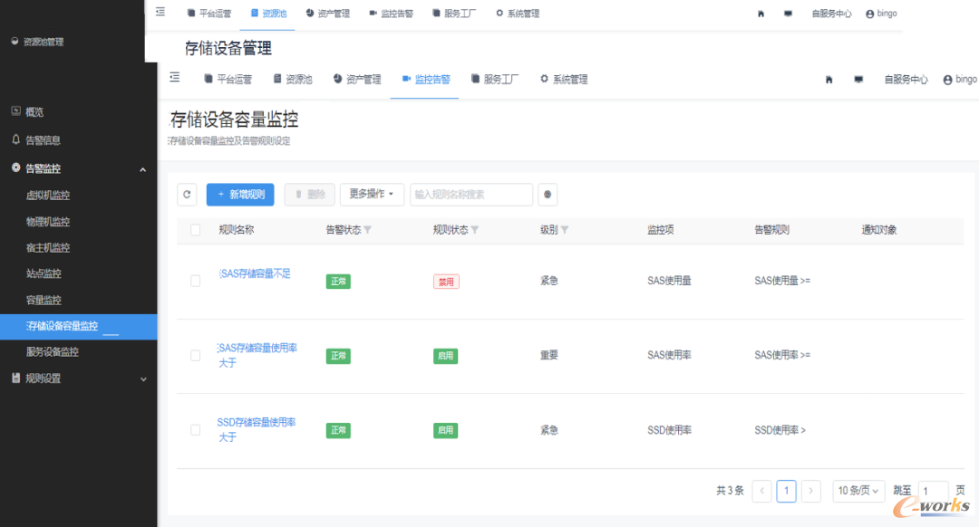Switch to 容量监控 in the sidebar
Viewport: 979px width, 527px height.
point(44,300)
